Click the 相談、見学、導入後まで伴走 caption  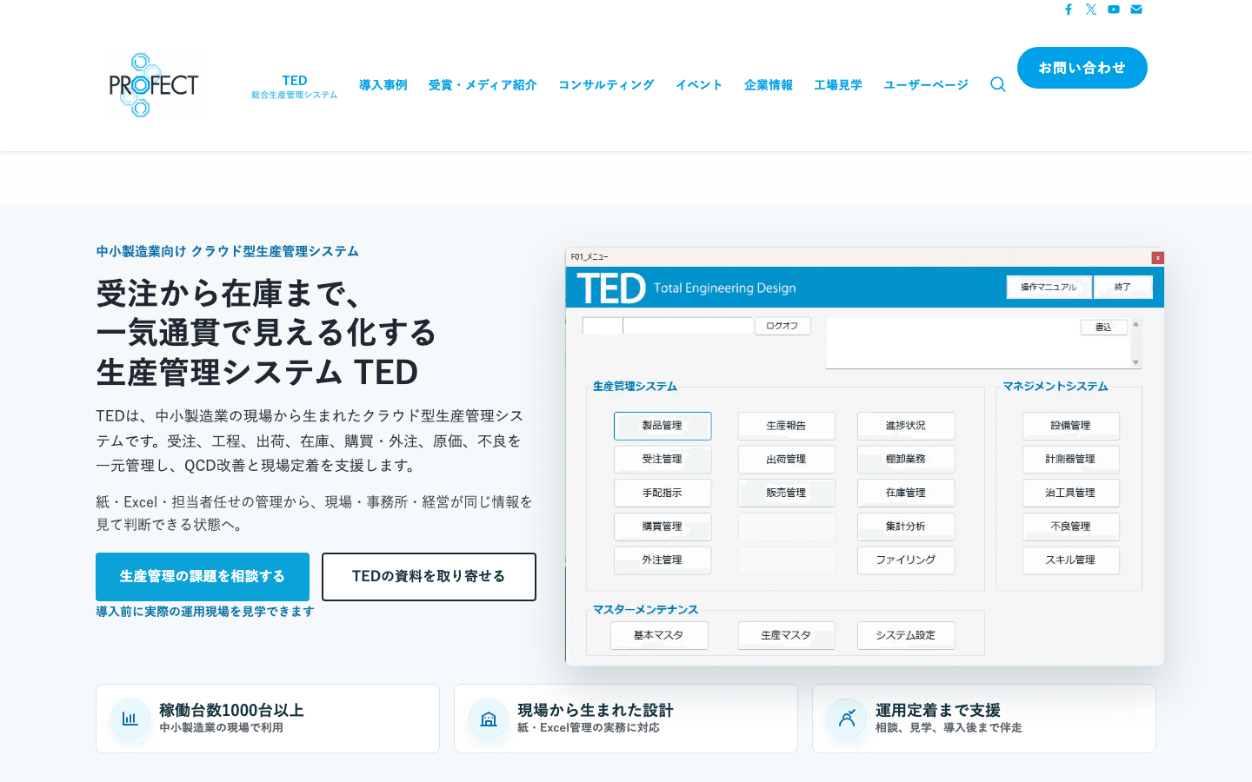(949, 728)
